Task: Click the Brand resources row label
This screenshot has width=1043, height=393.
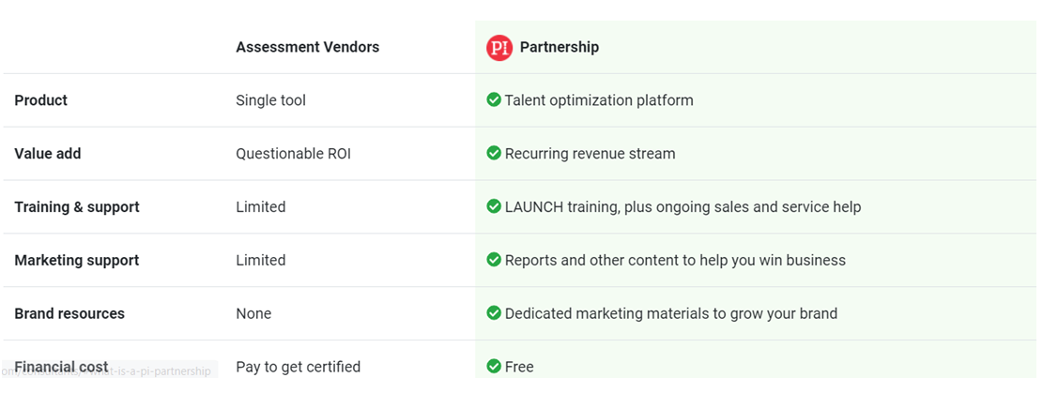Action: point(69,313)
